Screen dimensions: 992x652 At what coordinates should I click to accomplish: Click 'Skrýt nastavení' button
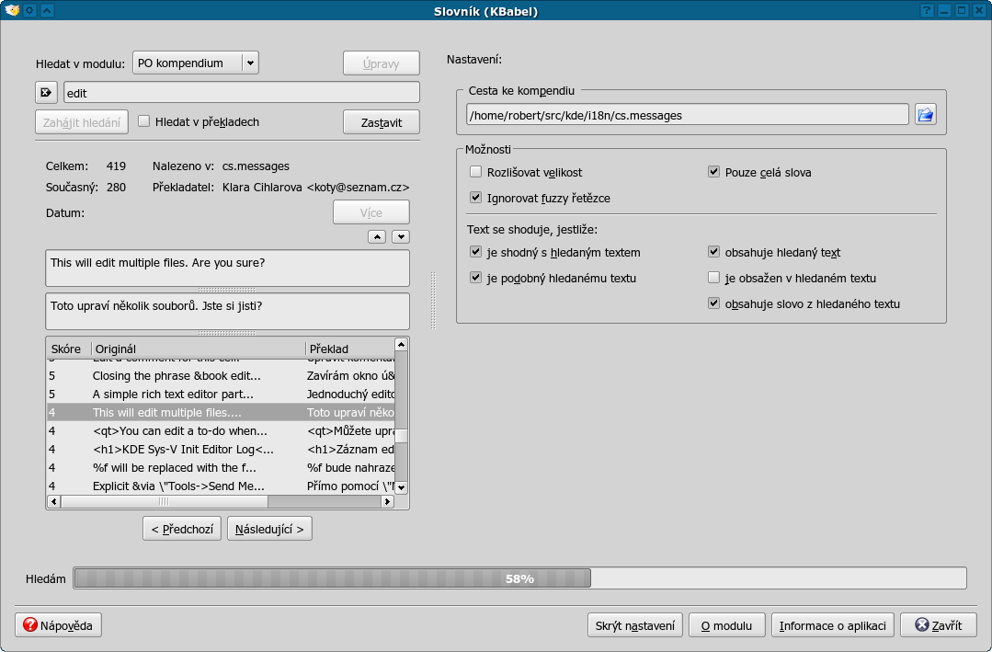[x=634, y=625]
